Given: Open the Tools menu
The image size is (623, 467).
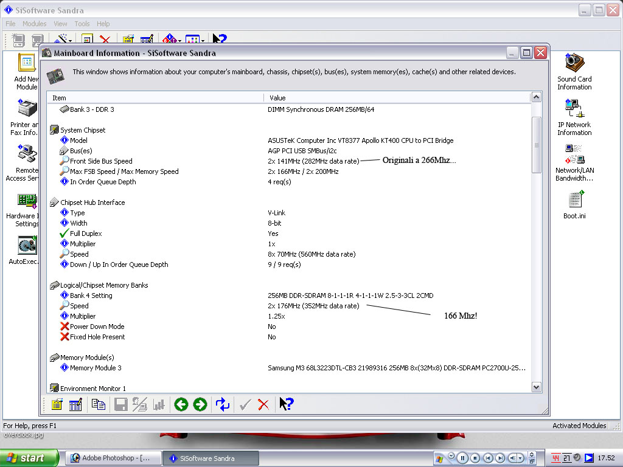Looking at the screenshot, I should pos(82,24).
